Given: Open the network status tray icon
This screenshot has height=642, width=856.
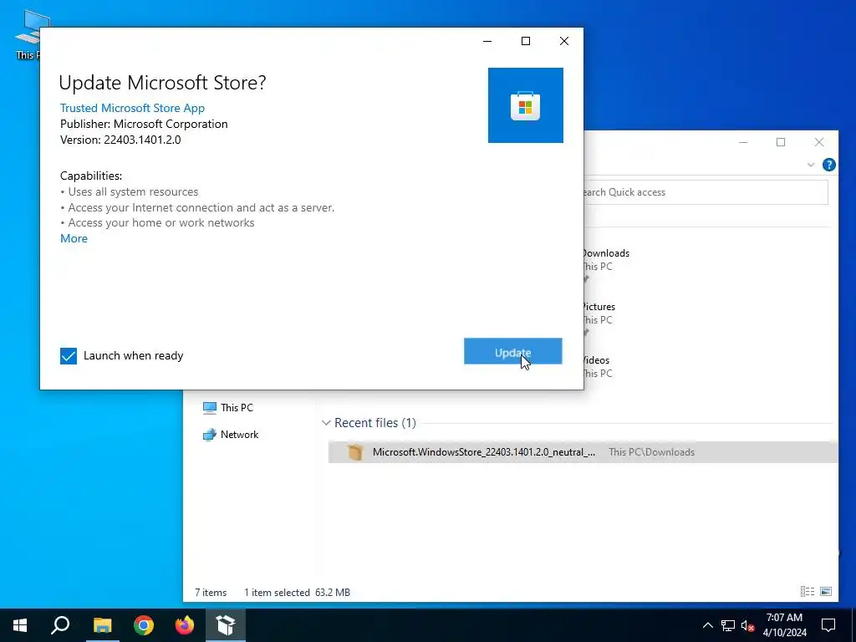Looking at the screenshot, I should click(728, 625).
